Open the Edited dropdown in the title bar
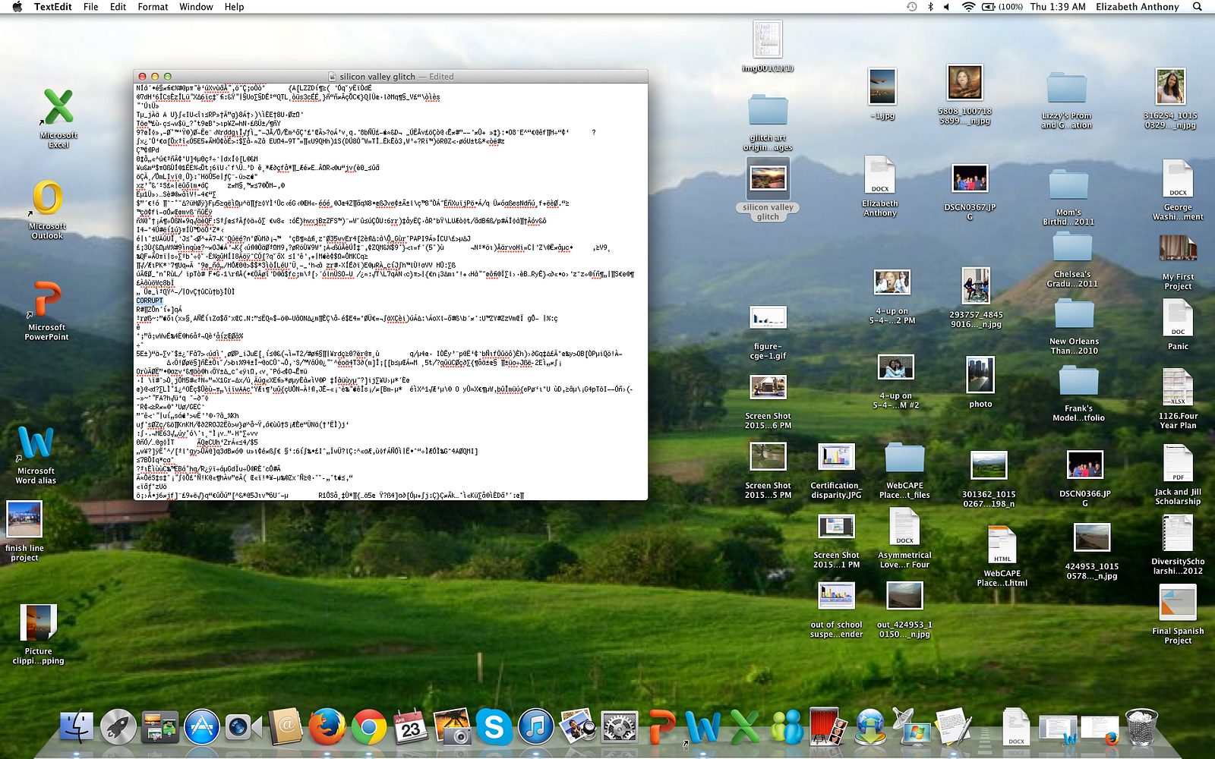 (x=441, y=77)
